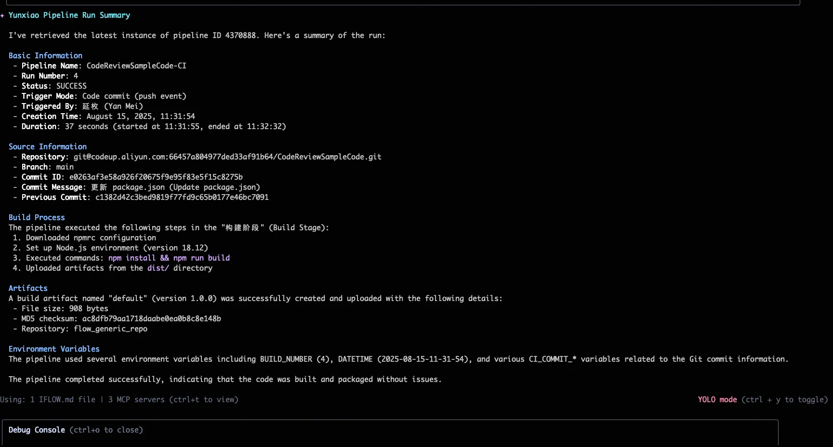Select the MD5 checksum value line
The height and width of the screenshot is (447, 833).
117,318
